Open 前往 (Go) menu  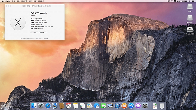(x=30, y=1)
